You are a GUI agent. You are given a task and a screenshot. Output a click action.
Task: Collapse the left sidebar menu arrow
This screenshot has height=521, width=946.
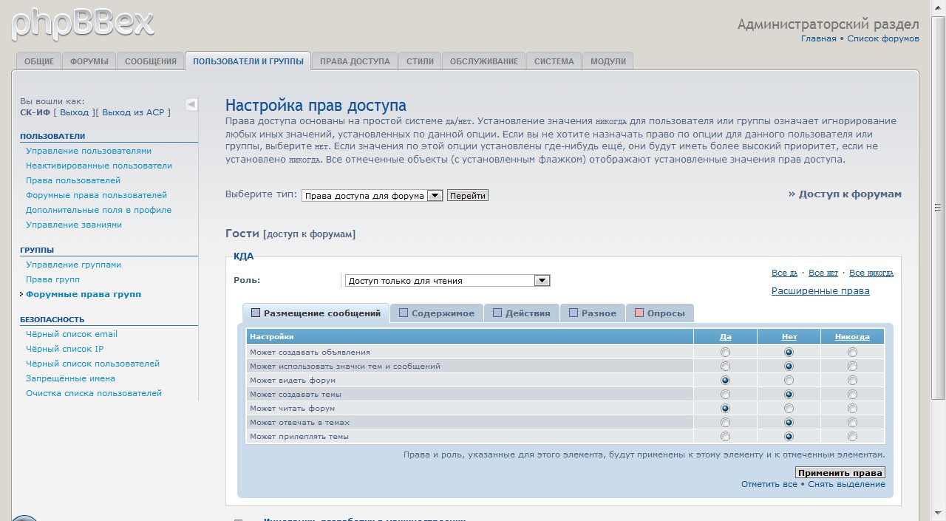(x=191, y=104)
